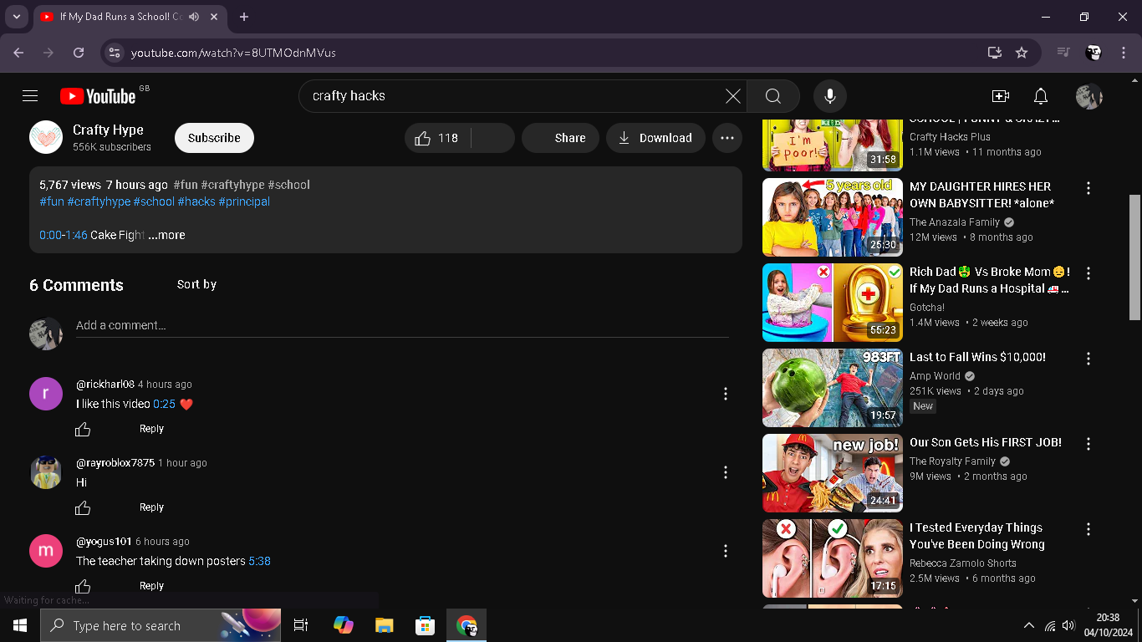
Task: Bookmark this page with the star
Action: pyautogui.click(x=1021, y=53)
